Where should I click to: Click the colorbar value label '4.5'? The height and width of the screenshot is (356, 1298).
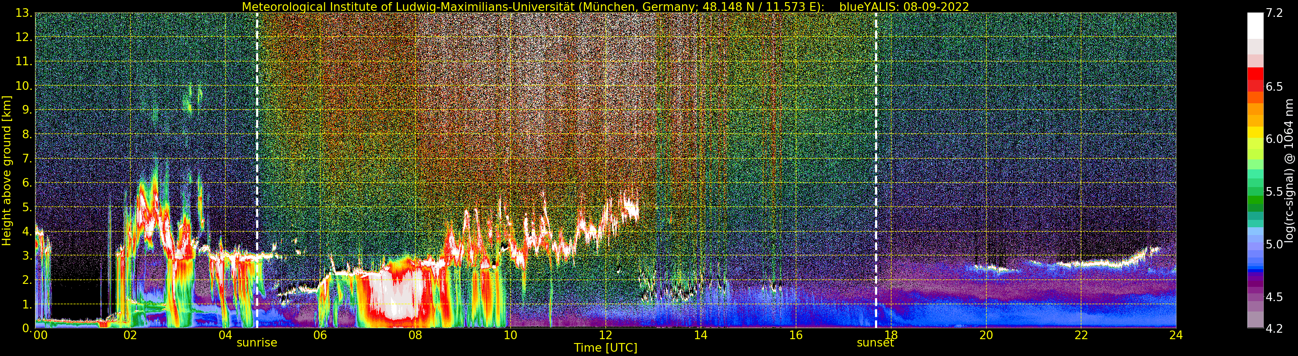tap(1274, 296)
